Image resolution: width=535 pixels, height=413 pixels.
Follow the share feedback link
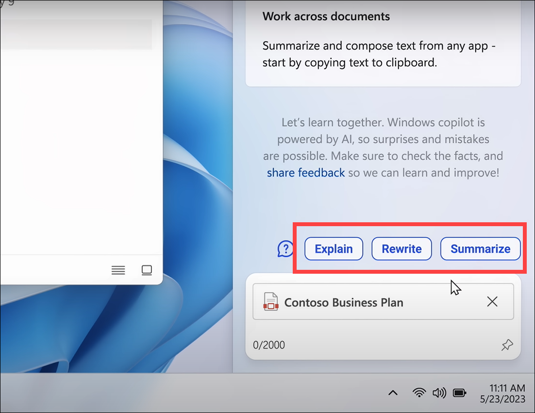pyautogui.click(x=306, y=173)
